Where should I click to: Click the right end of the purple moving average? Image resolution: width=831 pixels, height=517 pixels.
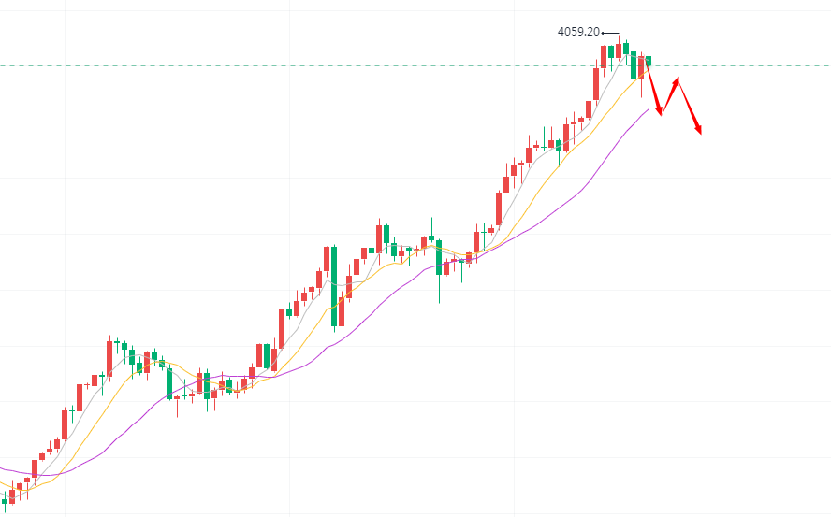[x=649, y=109]
